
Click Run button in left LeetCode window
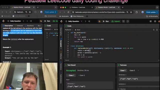tap(47, 21)
